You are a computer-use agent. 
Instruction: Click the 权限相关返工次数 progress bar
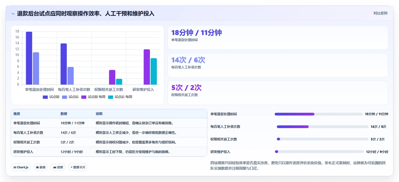point(322,139)
